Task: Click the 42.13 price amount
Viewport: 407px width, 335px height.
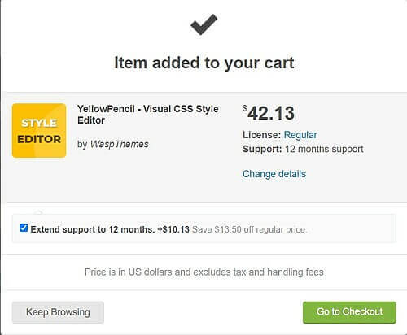Action: 271,113
